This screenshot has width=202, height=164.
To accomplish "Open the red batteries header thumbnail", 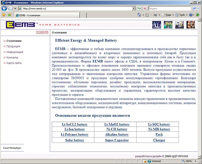I will pos(191,25).
